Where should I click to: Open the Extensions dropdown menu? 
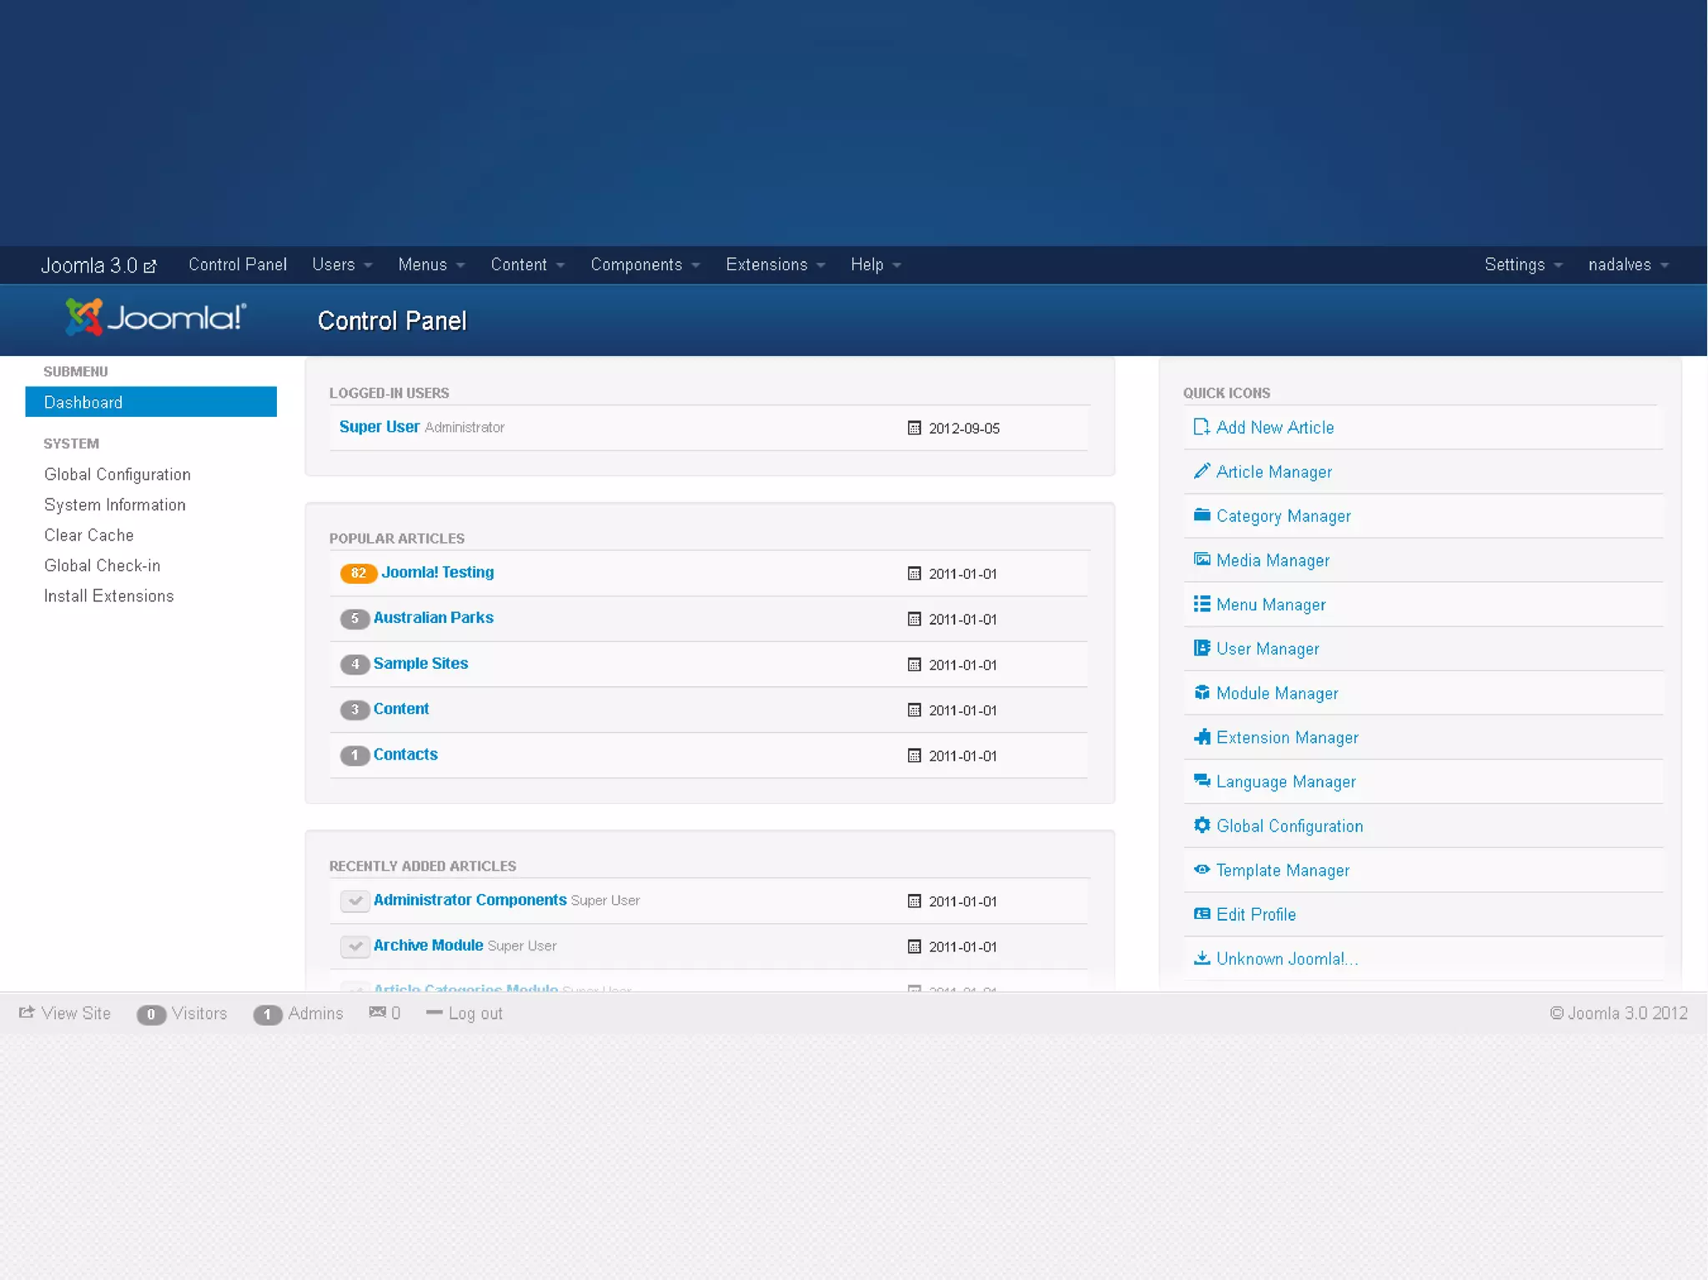(775, 264)
